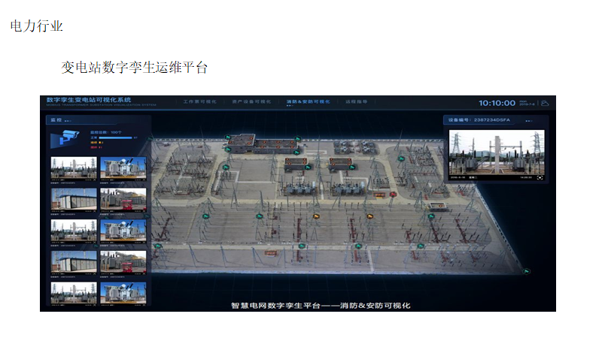Click the device 2387234DSFA video preview
Image resolution: width=602 pixels, height=338 pixels.
point(495,152)
